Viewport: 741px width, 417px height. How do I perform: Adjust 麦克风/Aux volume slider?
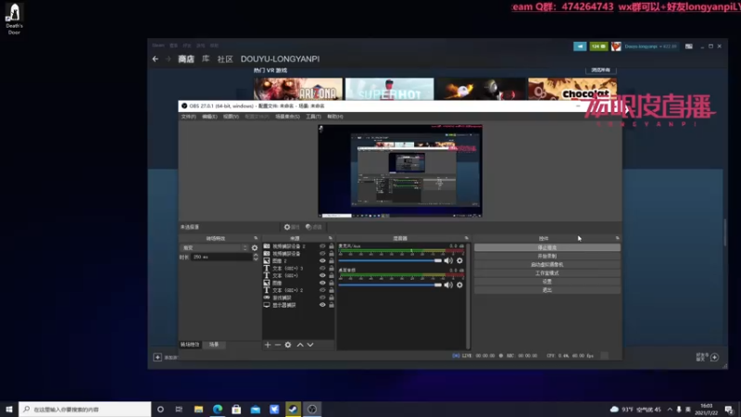click(x=390, y=260)
